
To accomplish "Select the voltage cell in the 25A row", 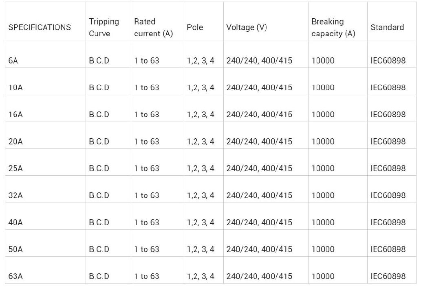I will coord(259,168).
